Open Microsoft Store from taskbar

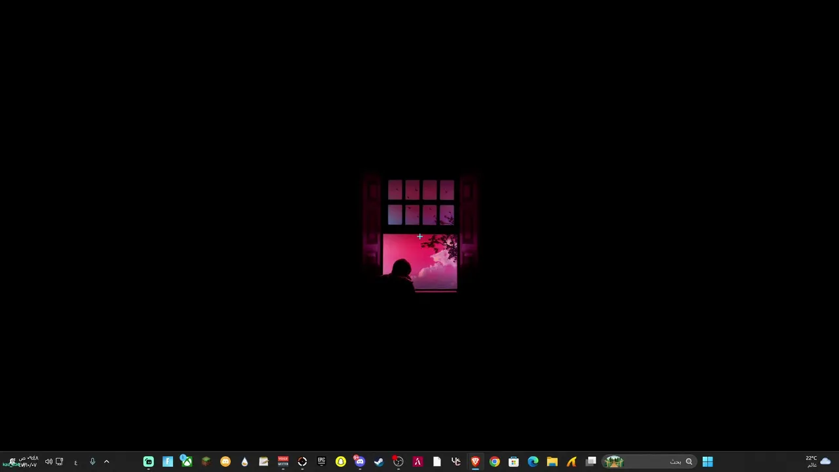pos(514,462)
